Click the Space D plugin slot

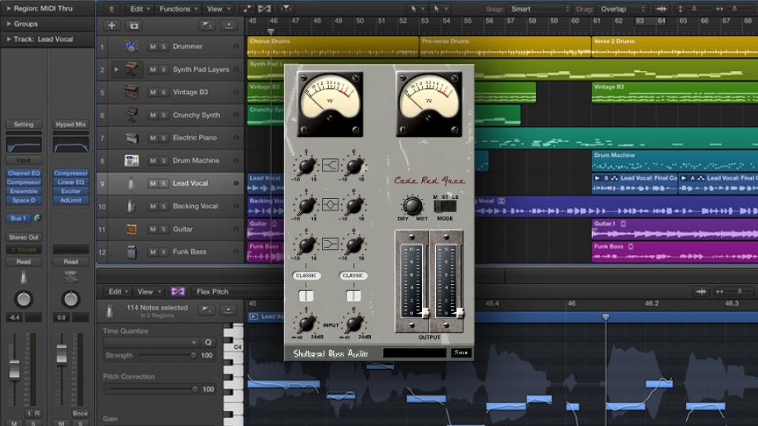24,200
